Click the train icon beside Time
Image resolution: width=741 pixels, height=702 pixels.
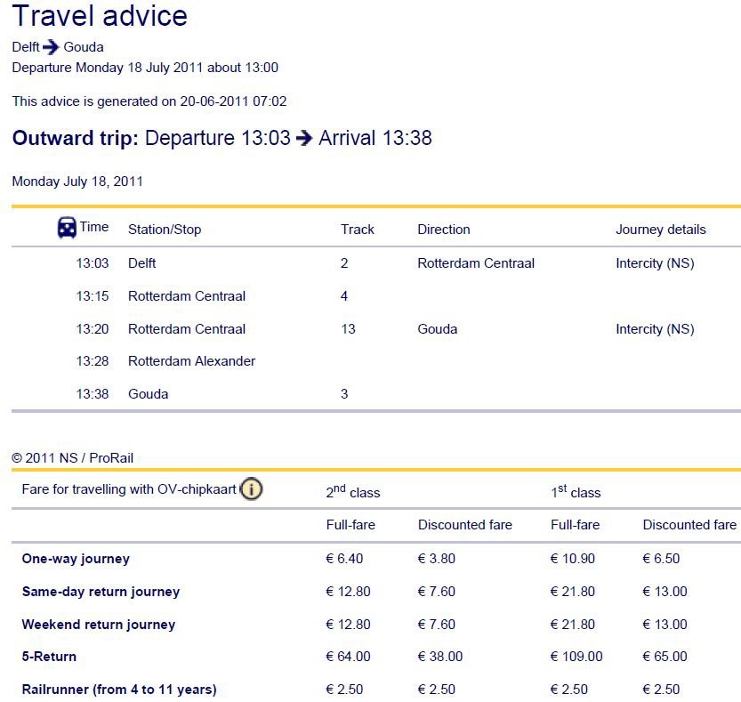(x=67, y=228)
